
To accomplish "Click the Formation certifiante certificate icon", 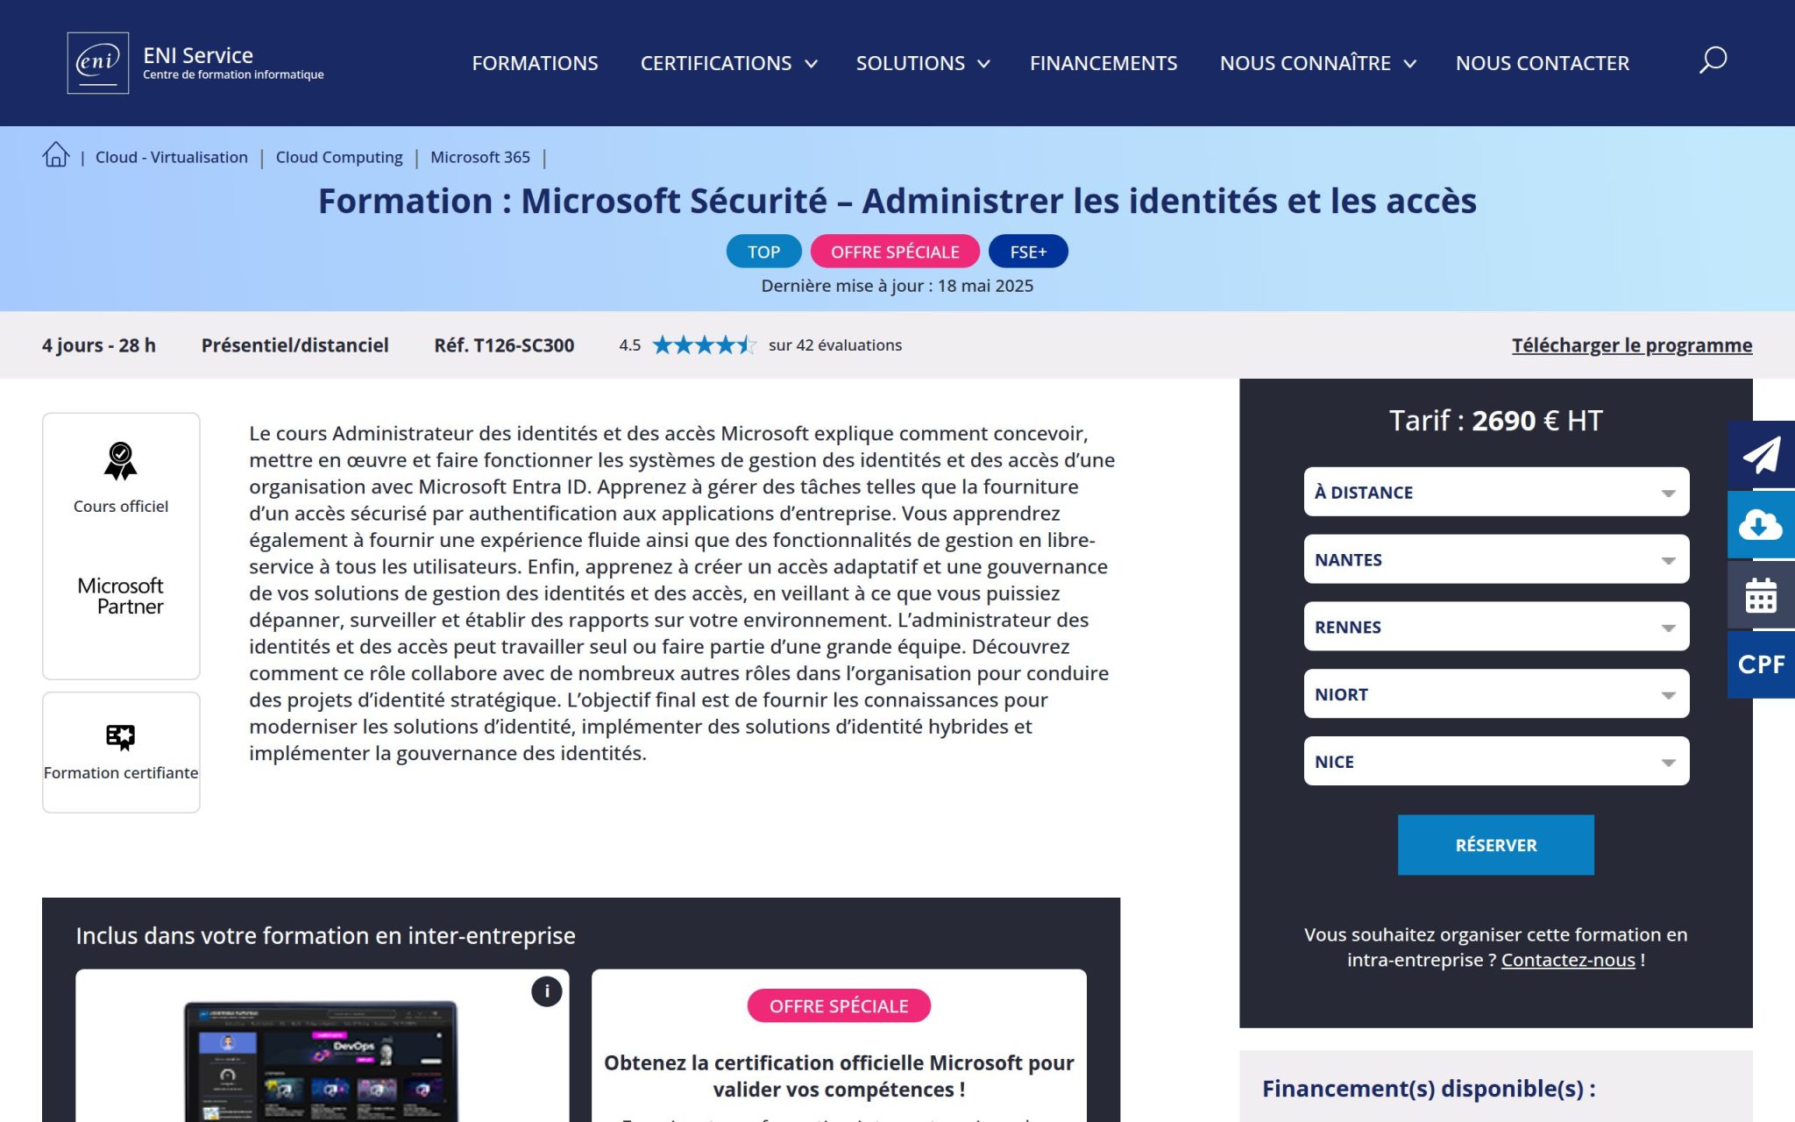I will [x=121, y=737].
